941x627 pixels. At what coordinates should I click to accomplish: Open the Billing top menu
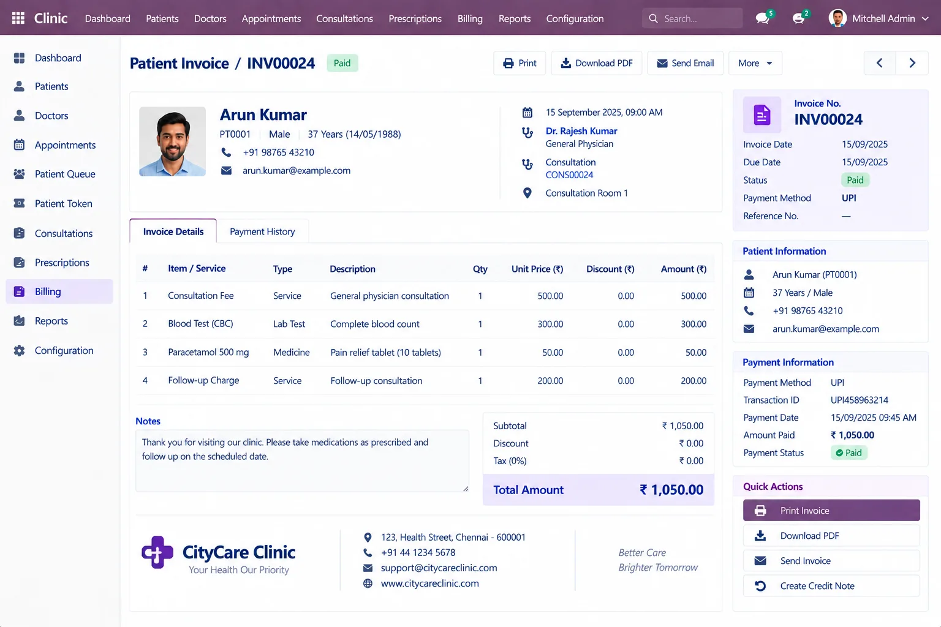[x=470, y=18]
